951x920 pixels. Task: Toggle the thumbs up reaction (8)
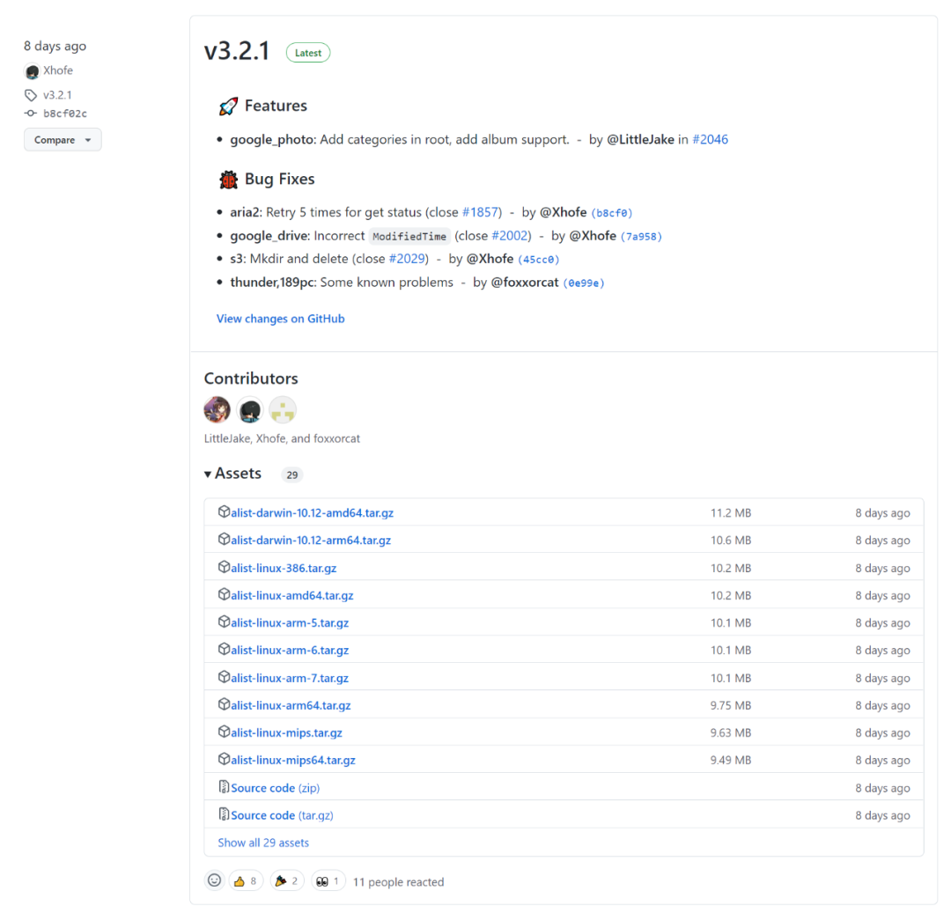click(246, 881)
